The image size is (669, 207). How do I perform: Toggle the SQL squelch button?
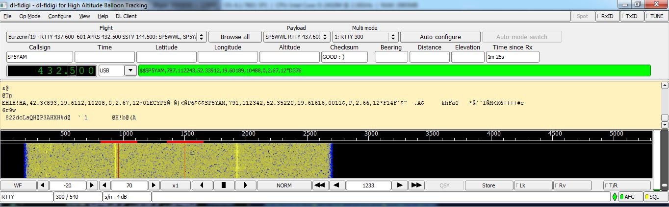pos(655,197)
